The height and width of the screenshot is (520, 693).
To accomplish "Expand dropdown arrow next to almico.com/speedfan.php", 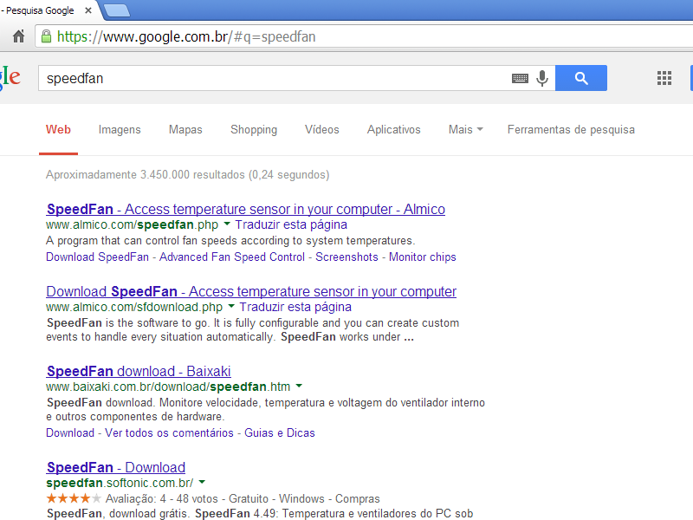I will (227, 224).
